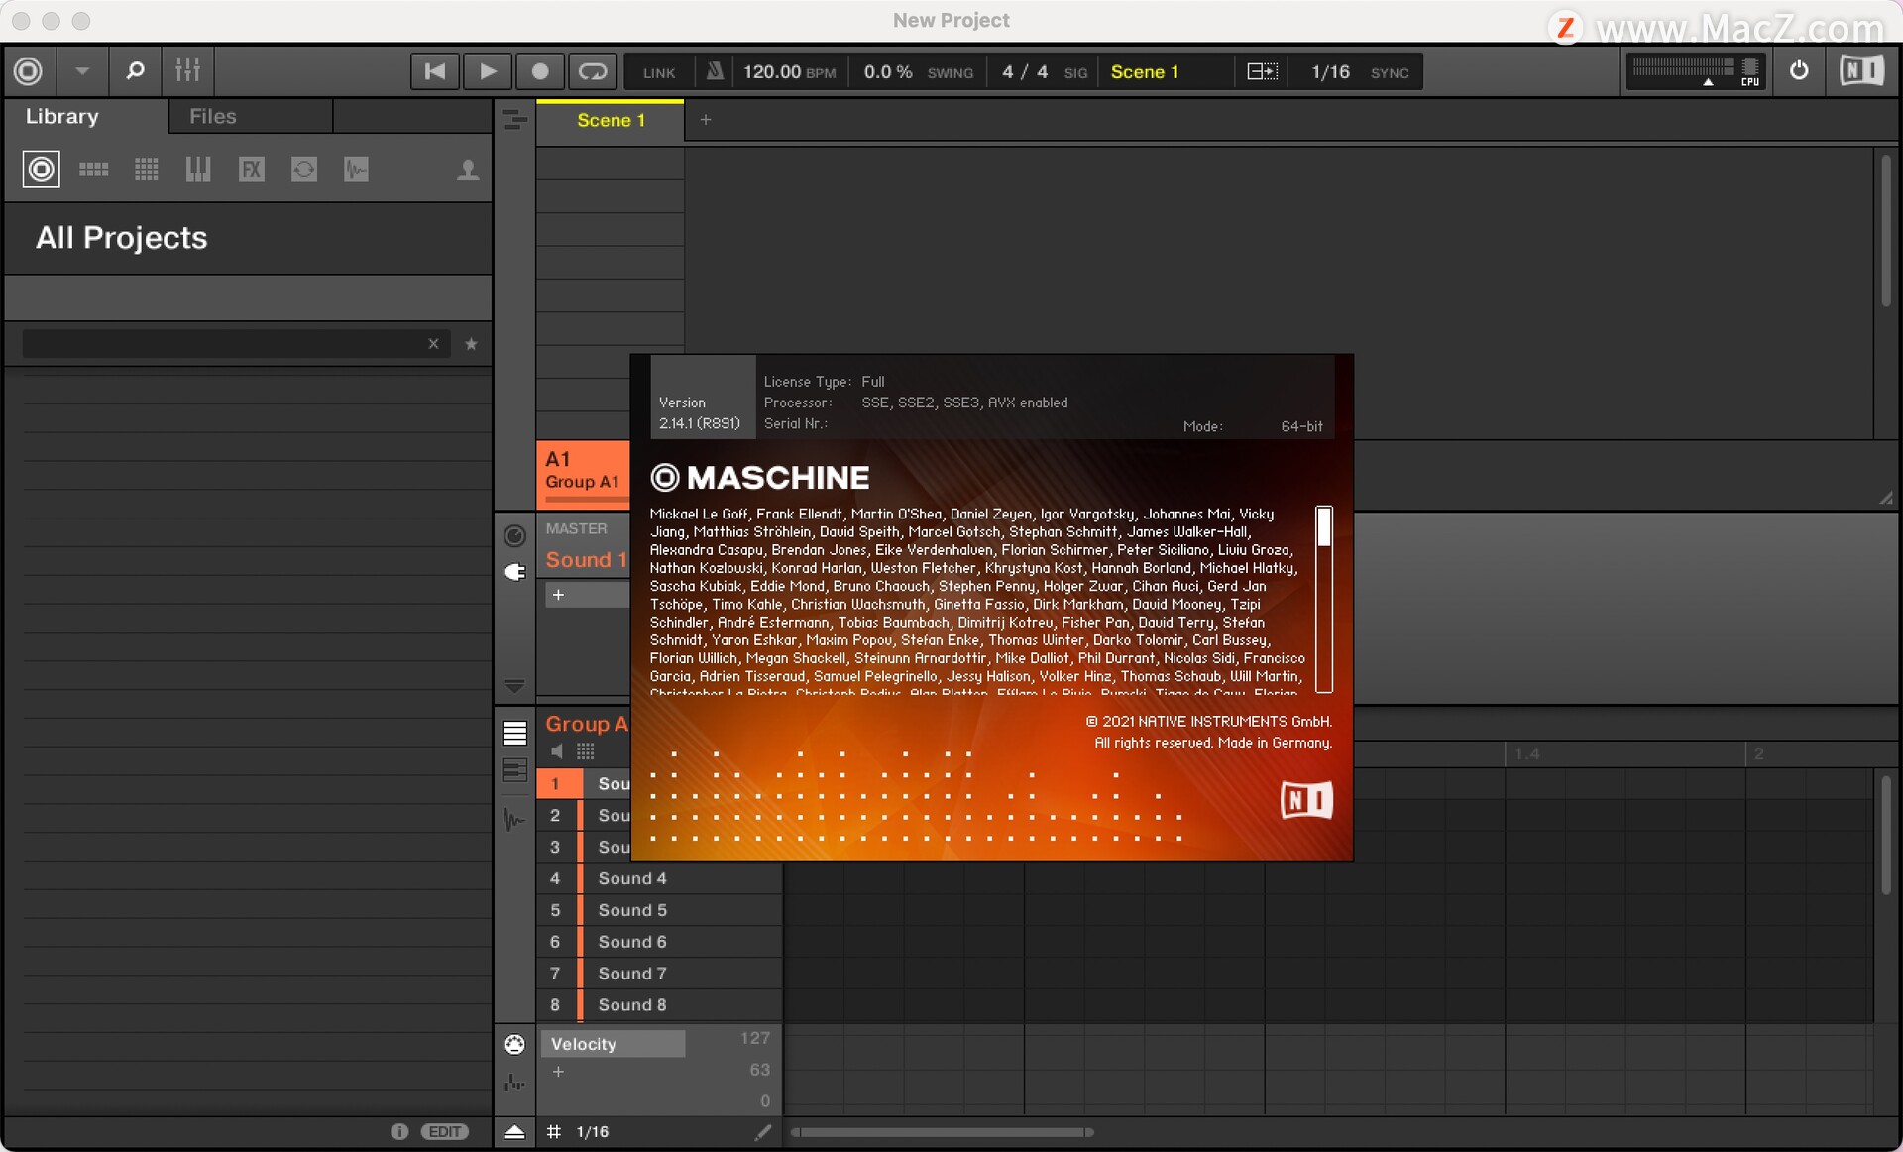Open the 1/16 step grid dropdown
The height and width of the screenshot is (1152, 1903).
coord(593,1131)
